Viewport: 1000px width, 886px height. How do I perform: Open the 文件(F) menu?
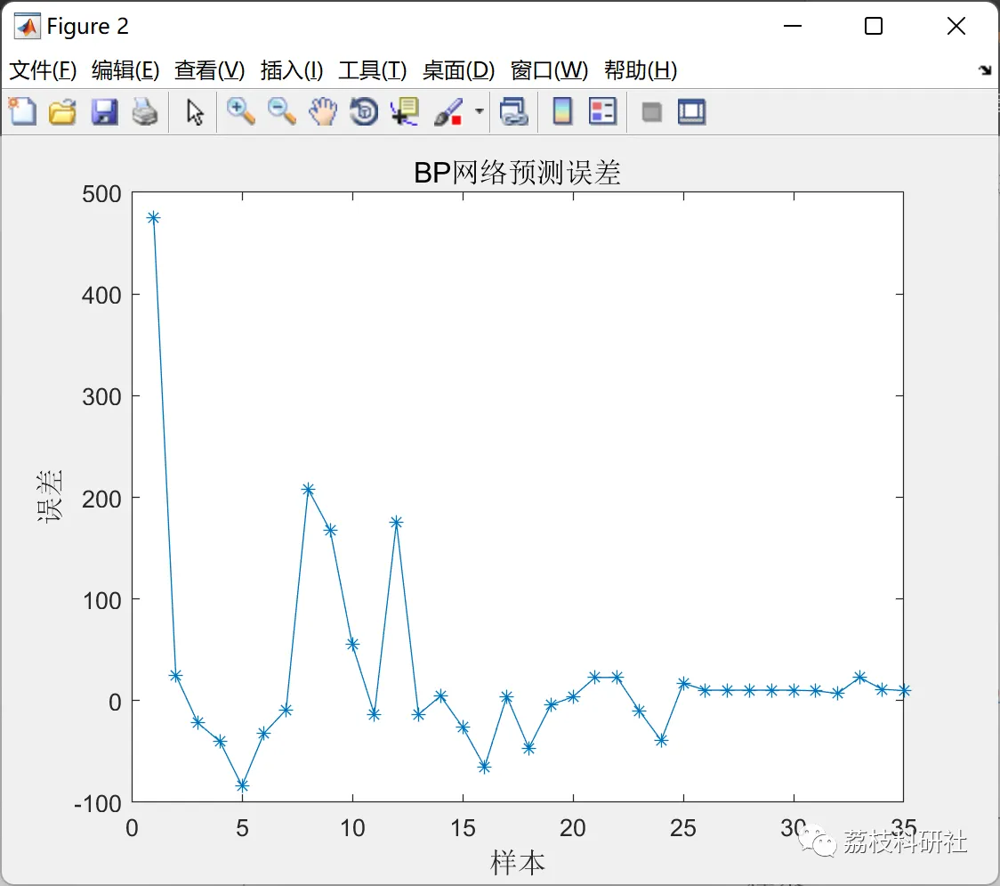[43, 70]
